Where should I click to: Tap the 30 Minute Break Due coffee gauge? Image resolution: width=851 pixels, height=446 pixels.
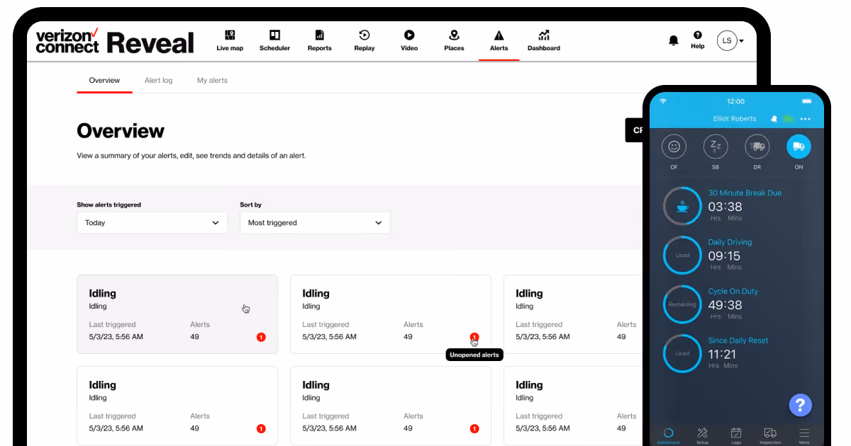pyautogui.click(x=682, y=206)
